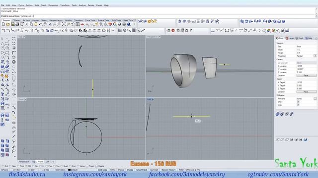Open the gear options in properties panel

click(x=316, y=38)
